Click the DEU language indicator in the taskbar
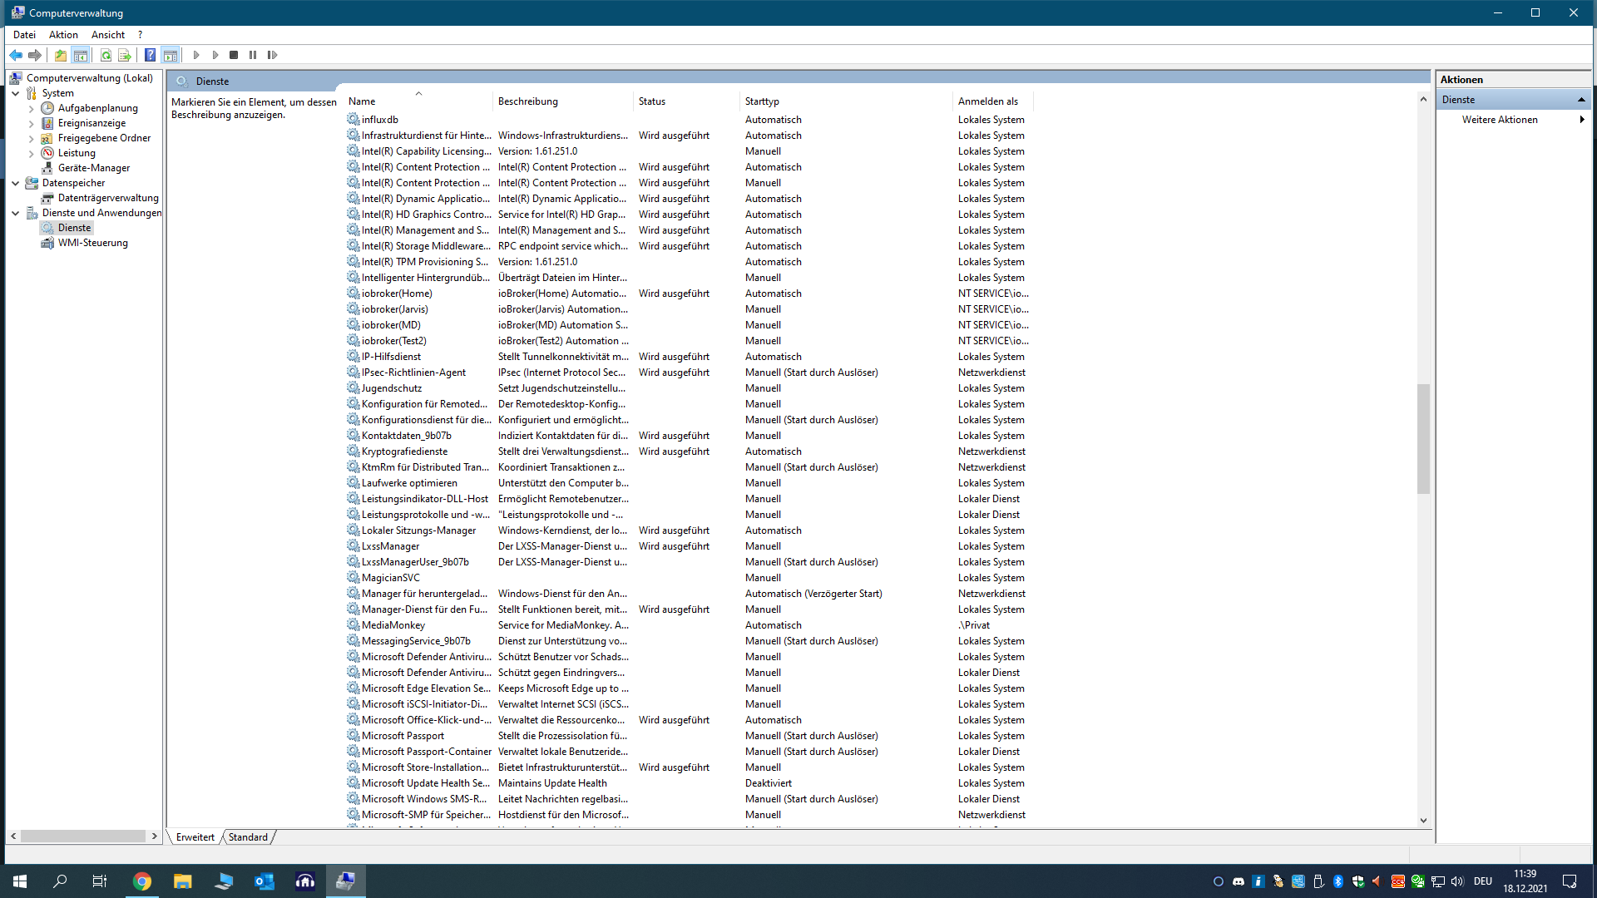Viewport: 1597px width, 898px height. (1484, 881)
